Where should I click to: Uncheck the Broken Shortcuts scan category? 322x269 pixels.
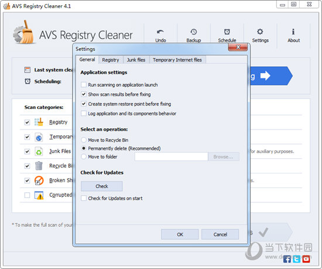pyautogui.click(x=27, y=181)
